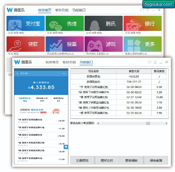Click the 6.50 value in 备用参数 column

click(x=159, y=87)
